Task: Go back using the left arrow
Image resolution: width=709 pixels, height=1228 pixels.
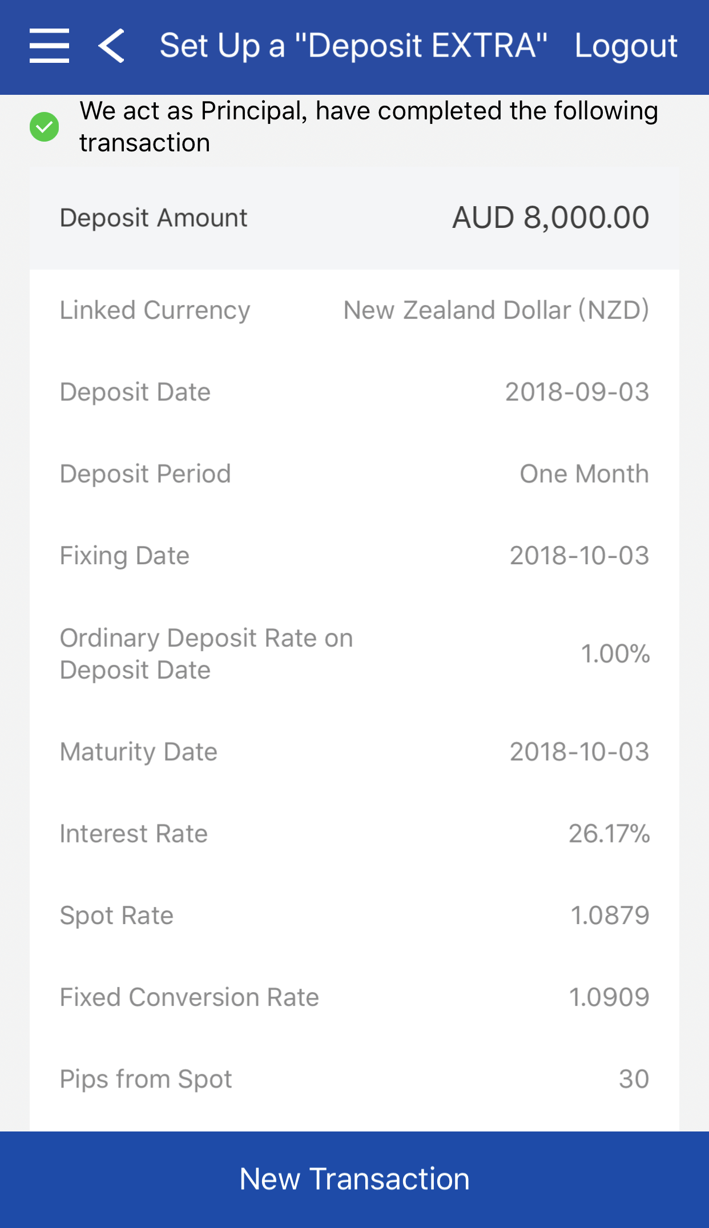Action: [111, 46]
